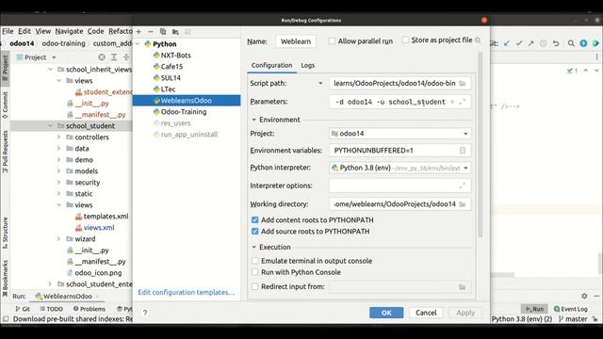Open File menu
Viewport: 603px width, 339px height.
point(8,31)
